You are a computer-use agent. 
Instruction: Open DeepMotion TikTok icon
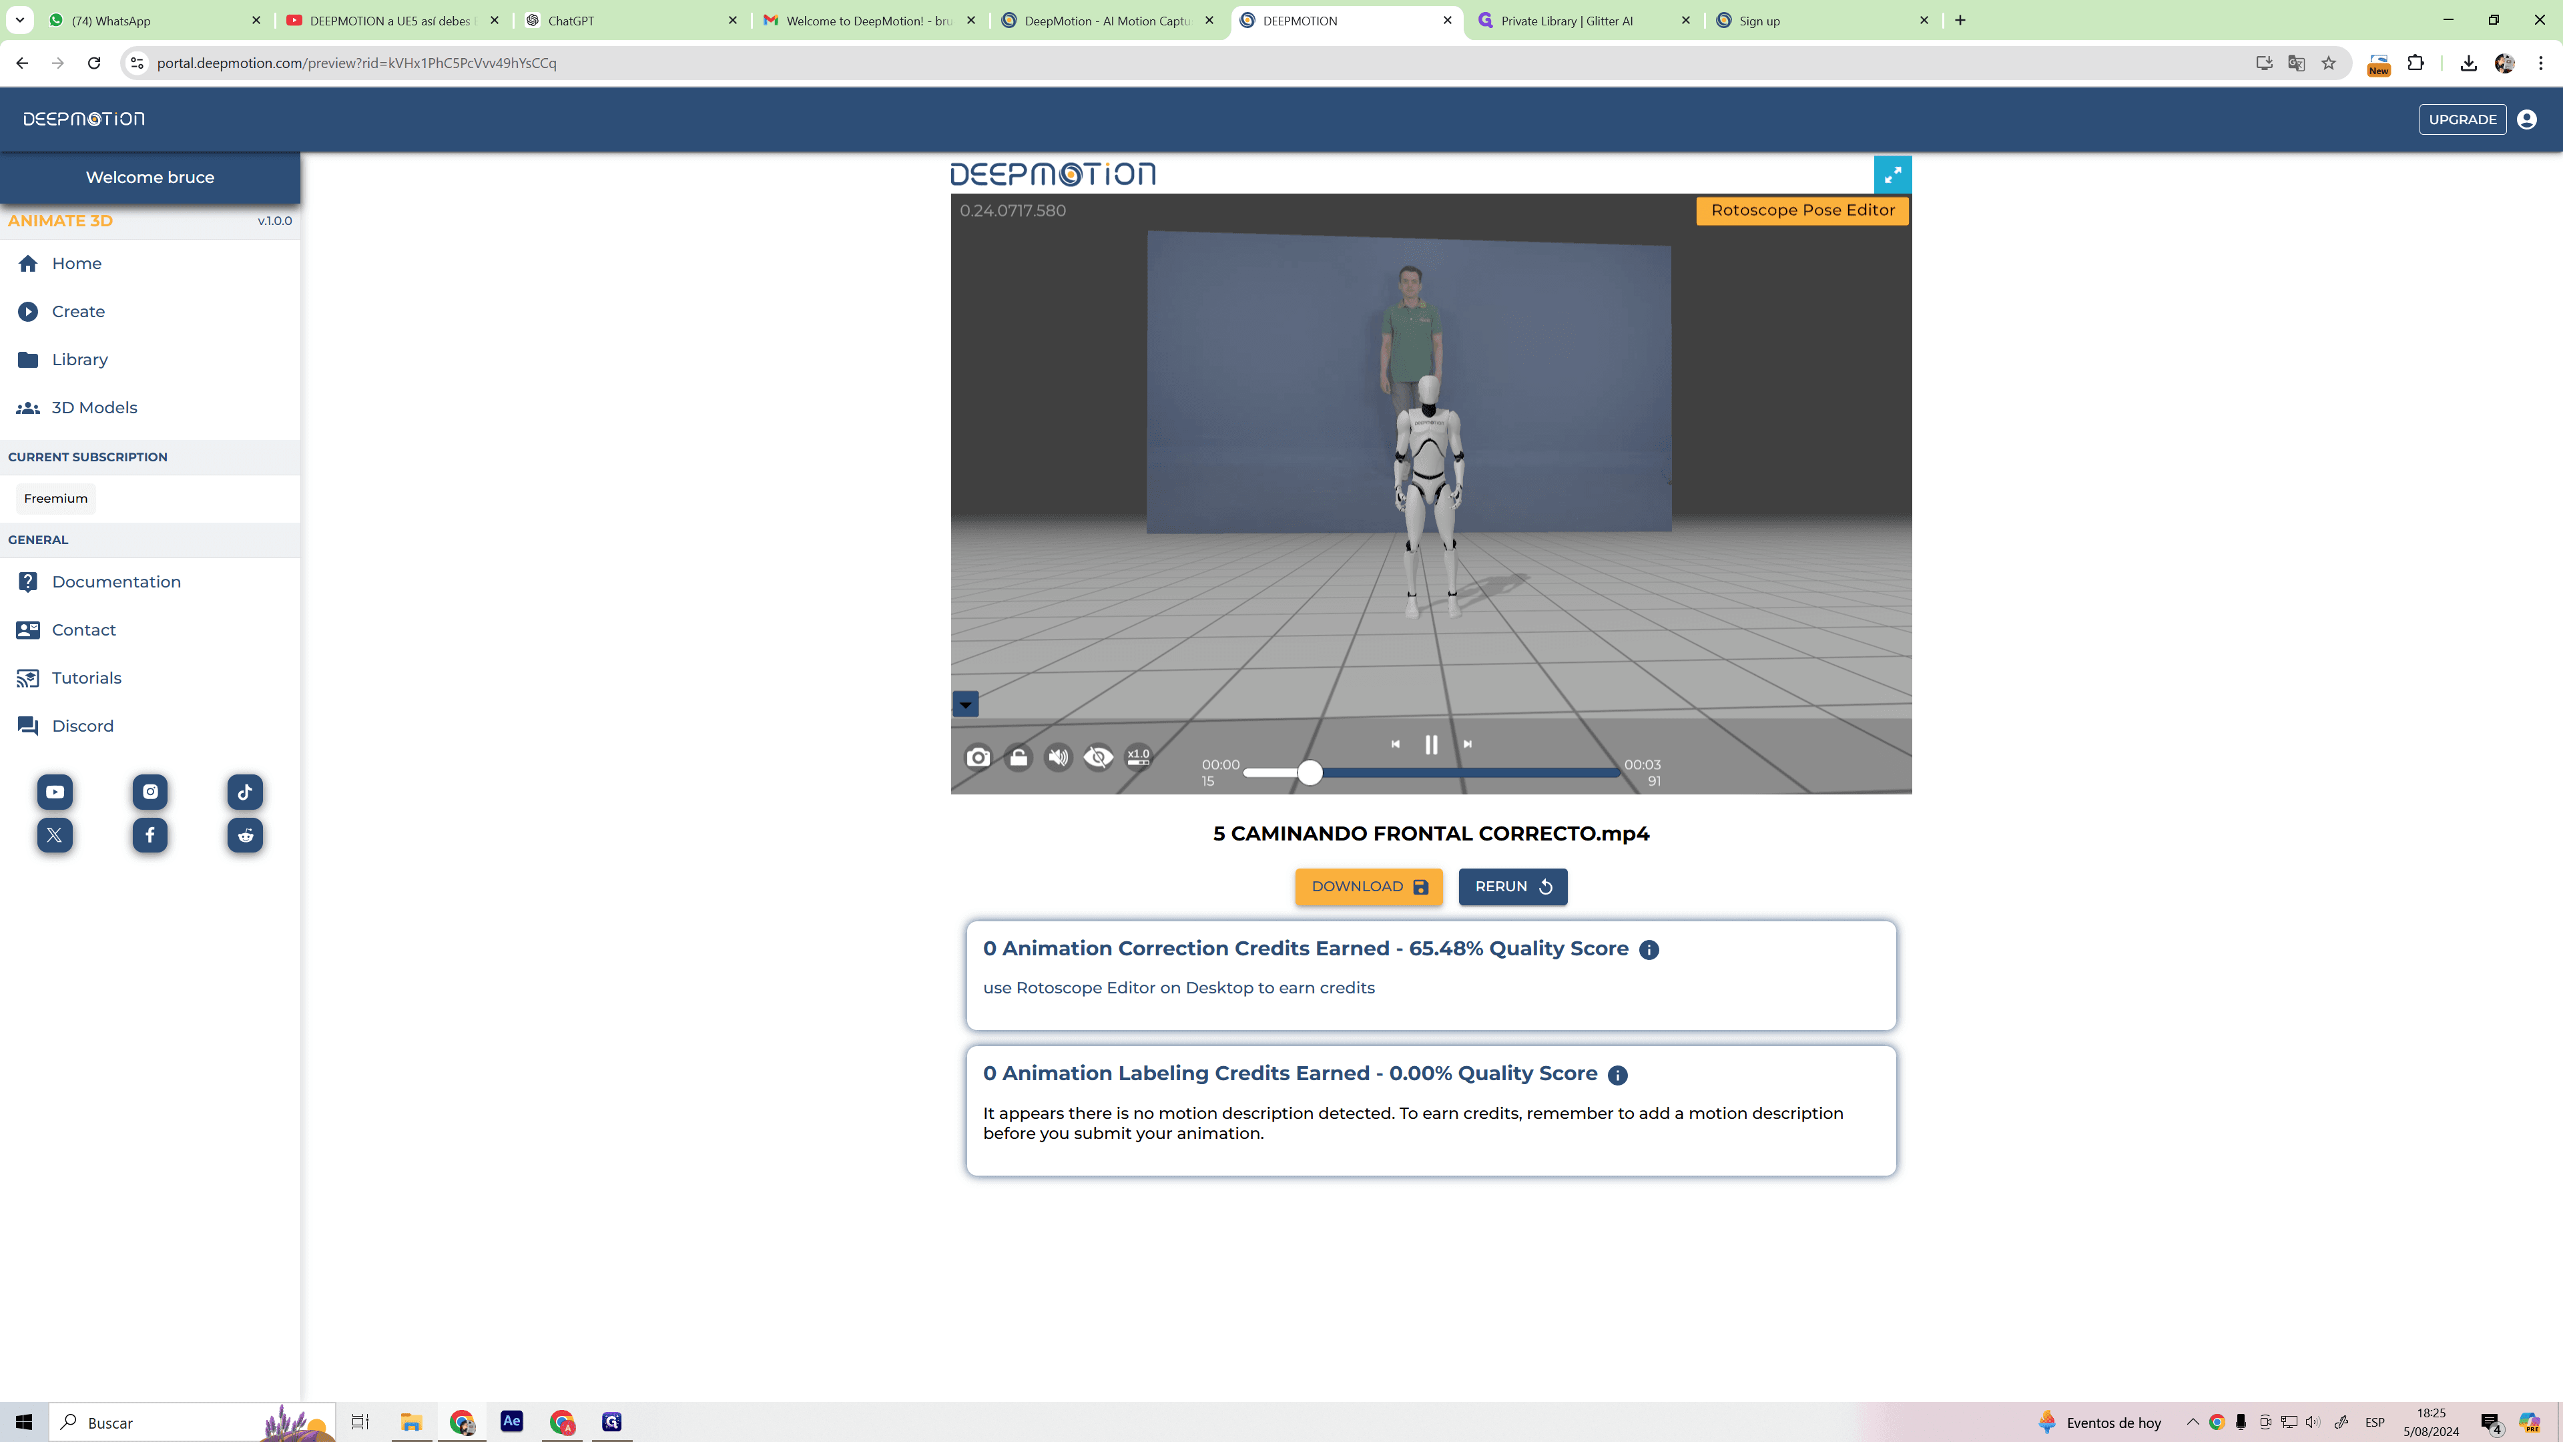coord(245,792)
